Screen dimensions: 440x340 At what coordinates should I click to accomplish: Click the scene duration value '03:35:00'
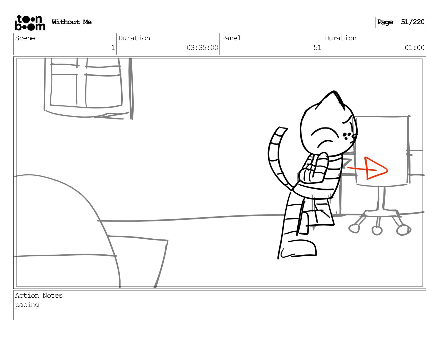[202, 48]
